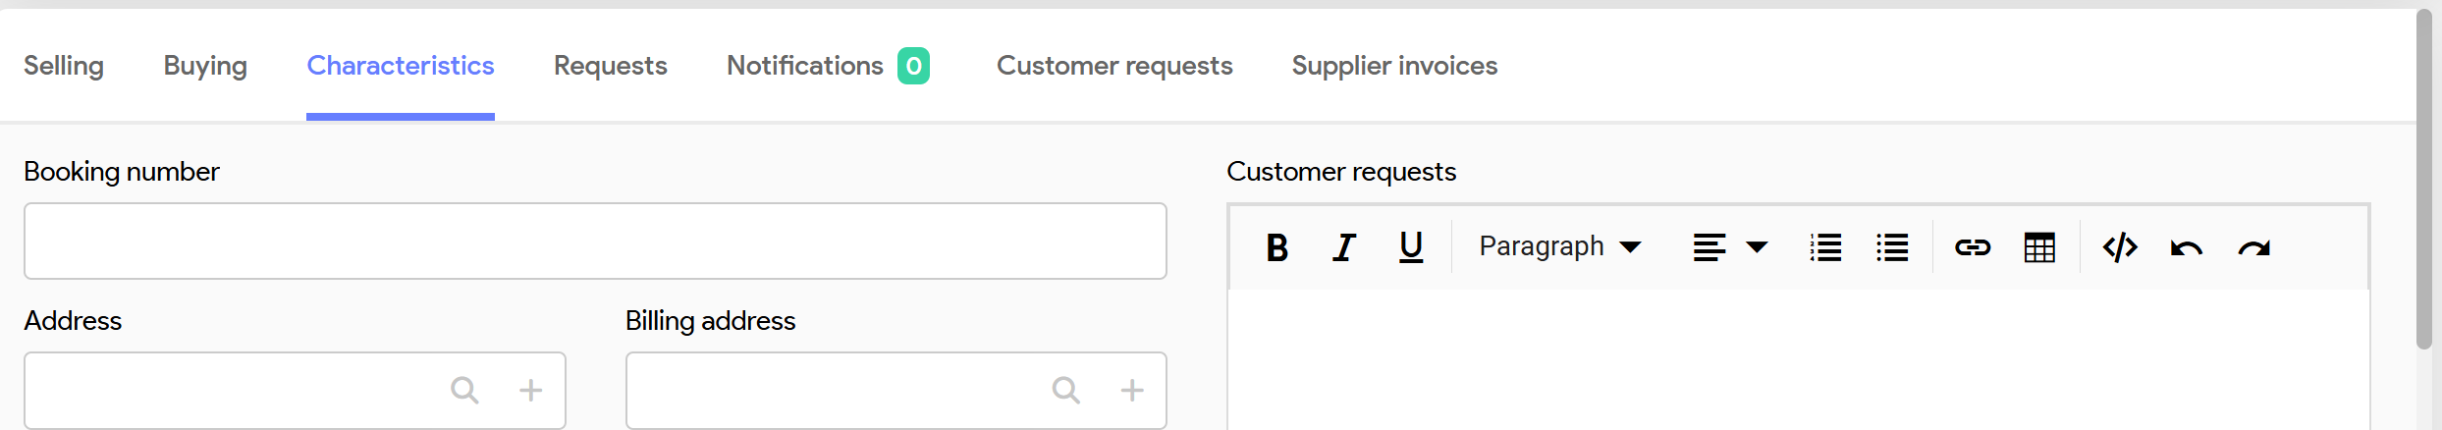
Task: Open the Paragraph style dropdown
Action: pyautogui.click(x=1560, y=246)
